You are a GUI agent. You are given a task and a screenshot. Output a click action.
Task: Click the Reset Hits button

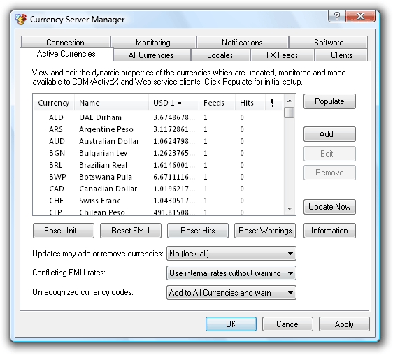[x=198, y=231]
